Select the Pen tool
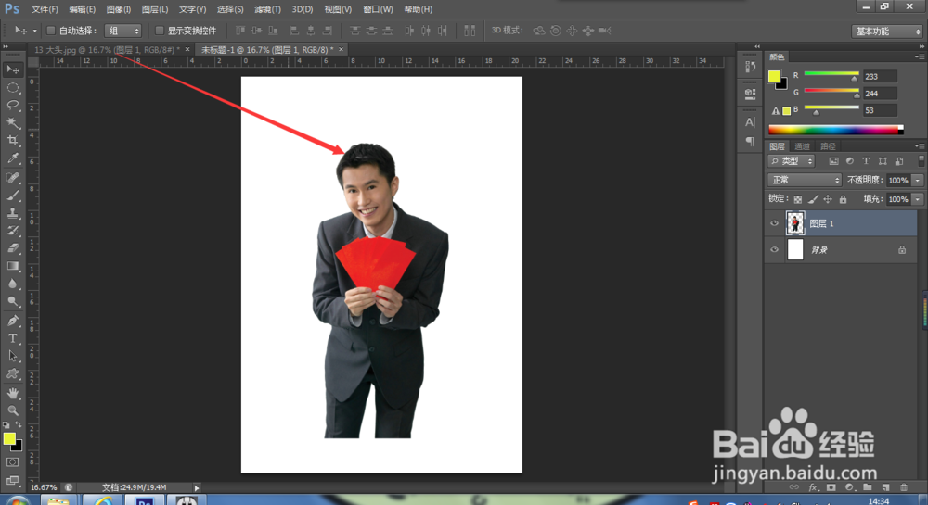The height and width of the screenshot is (505, 928). [x=12, y=321]
